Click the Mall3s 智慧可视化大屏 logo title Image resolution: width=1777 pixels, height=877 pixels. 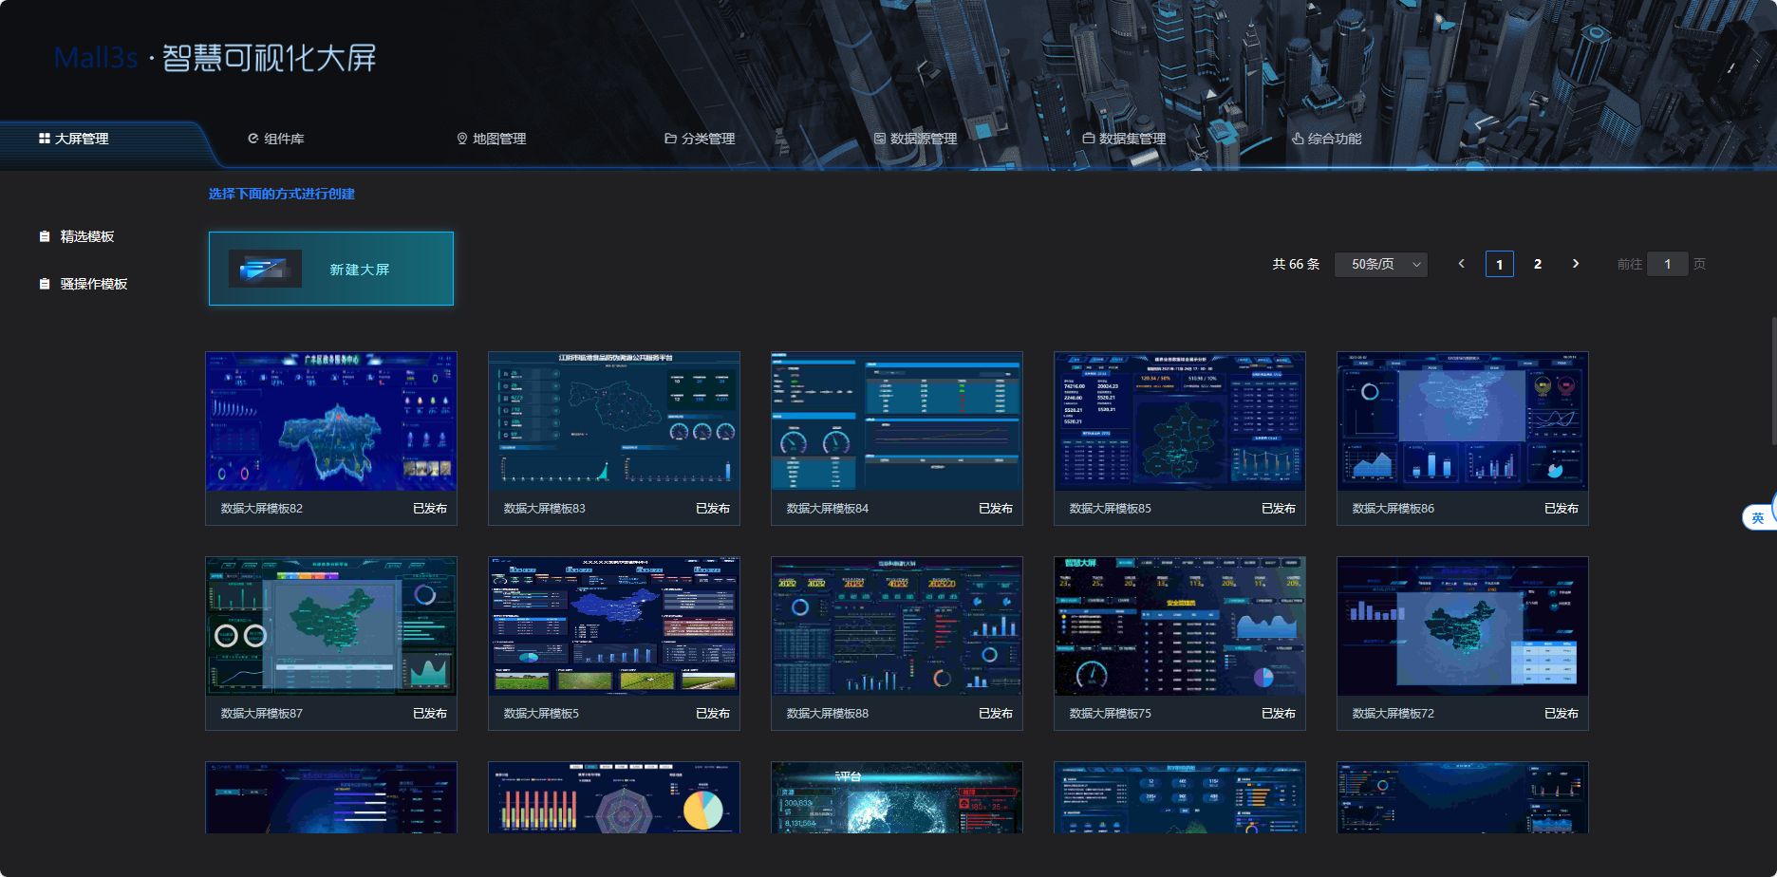pyautogui.click(x=215, y=58)
